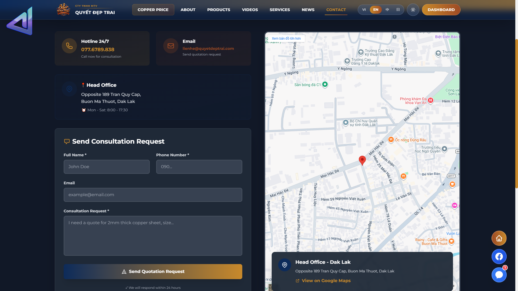This screenshot has height=291, width=518.
Task: Submit with Send Quotation Request button
Action: pos(153,272)
